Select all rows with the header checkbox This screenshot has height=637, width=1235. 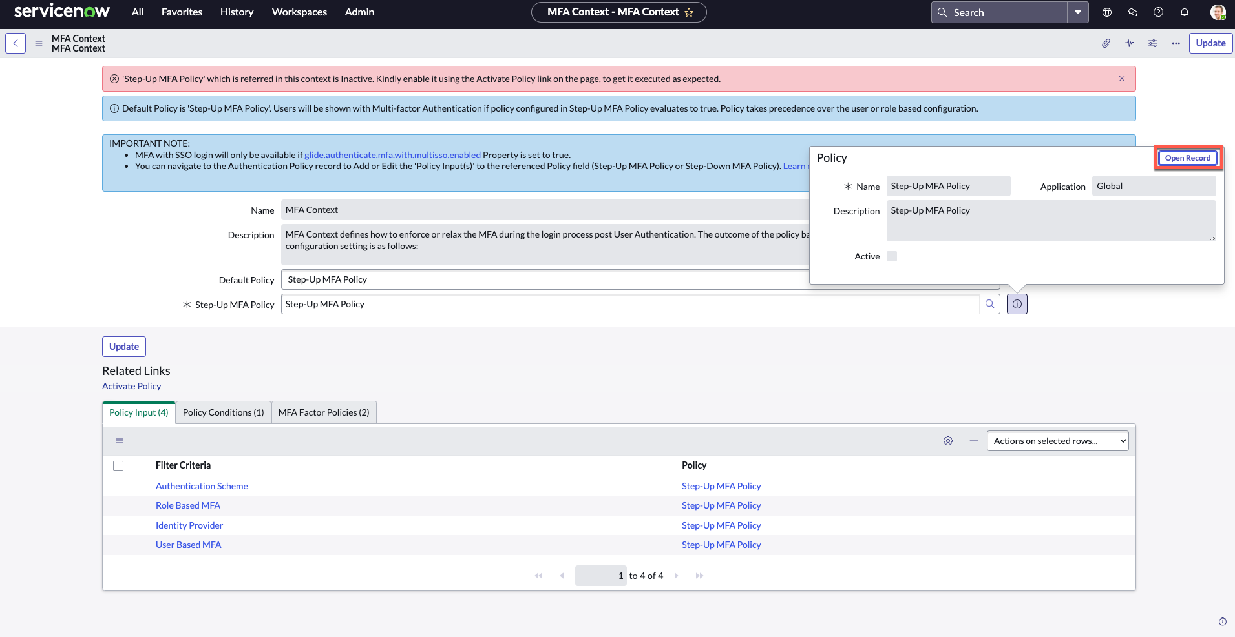pyautogui.click(x=118, y=466)
